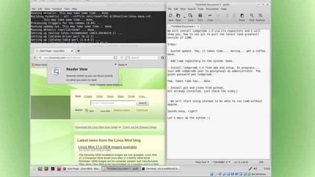The image size is (315, 177).
Task: Show the clock calendar at 23:09
Action: [267, 169]
